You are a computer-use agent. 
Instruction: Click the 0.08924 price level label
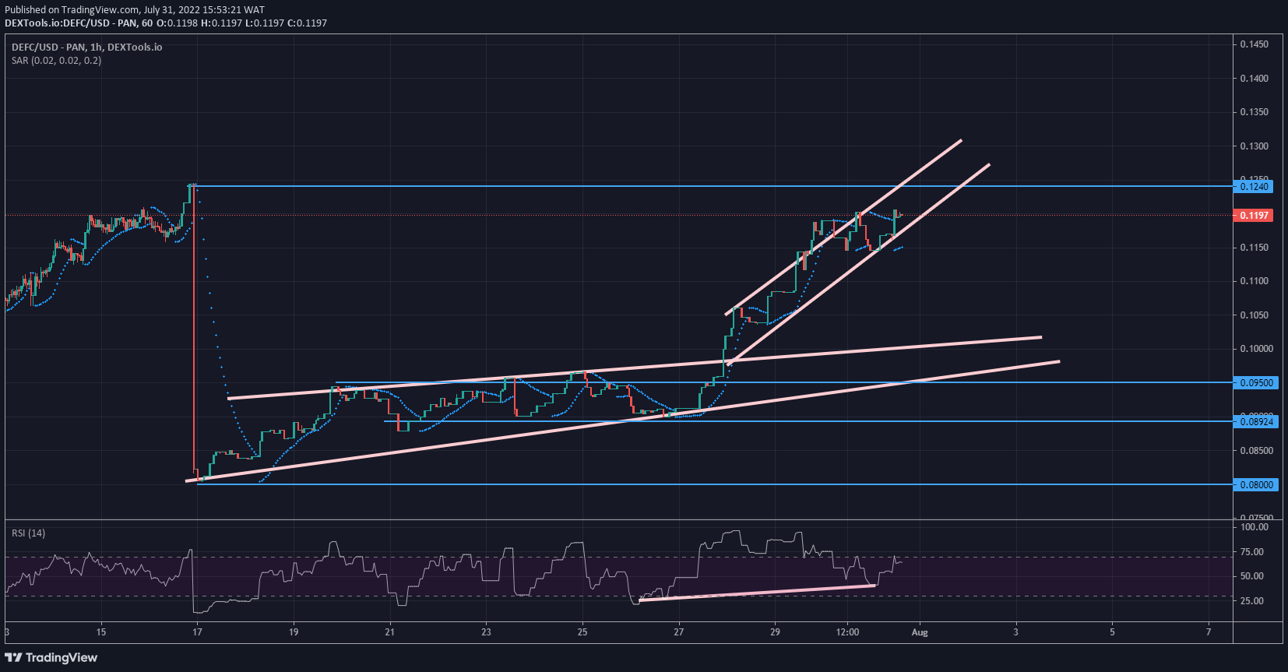[x=1256, y=421]
